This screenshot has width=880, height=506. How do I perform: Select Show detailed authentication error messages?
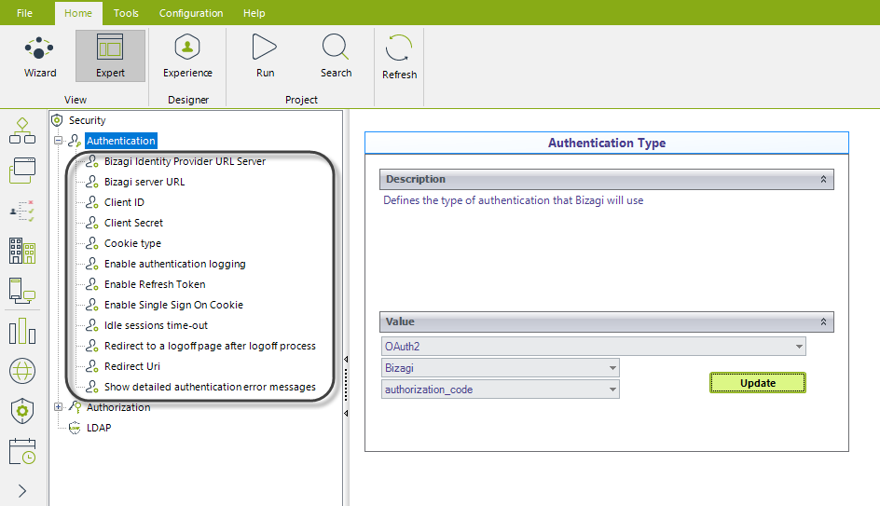point(210,387)
